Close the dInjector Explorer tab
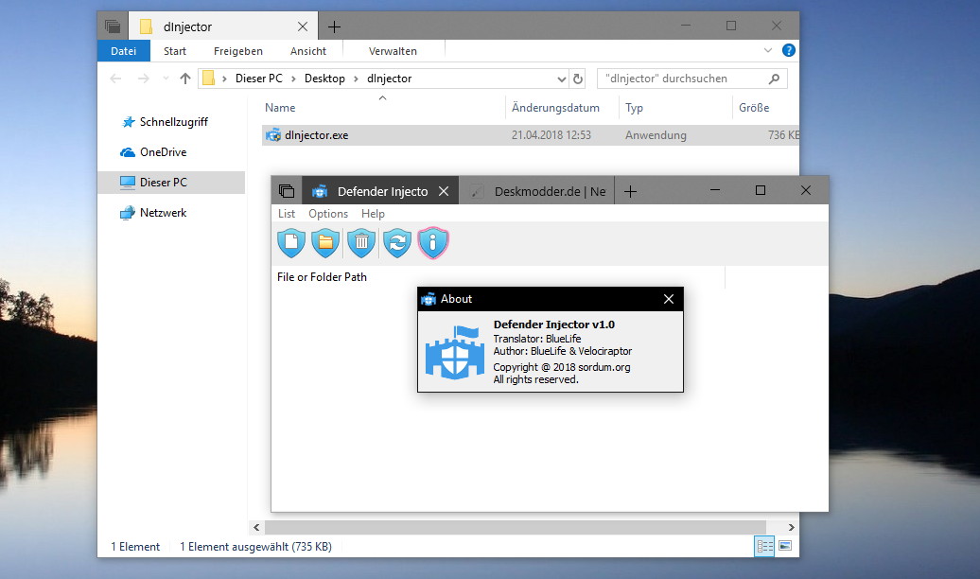This screenshot has height=579, width=980. click(x=303, y=26)
